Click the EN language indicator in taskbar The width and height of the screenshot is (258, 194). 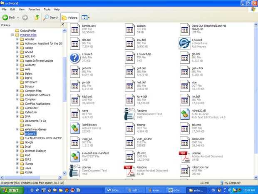click(213, 190)
